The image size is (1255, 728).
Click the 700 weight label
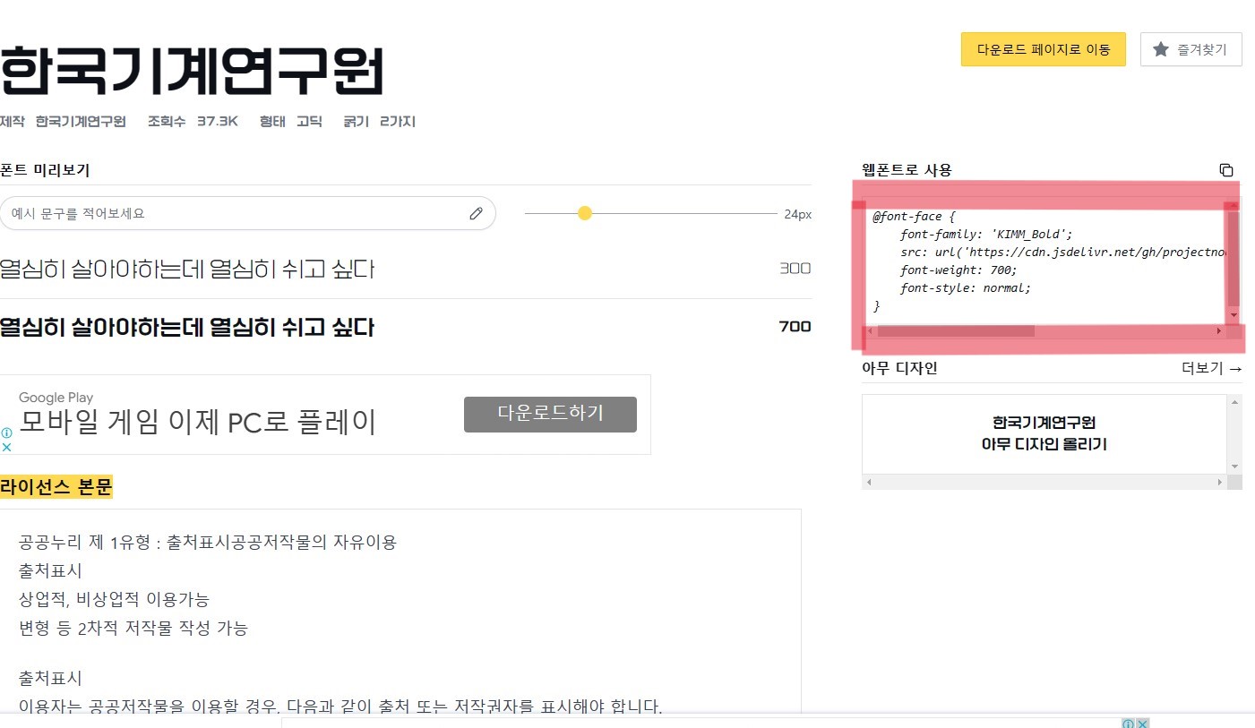pos(795,327)
